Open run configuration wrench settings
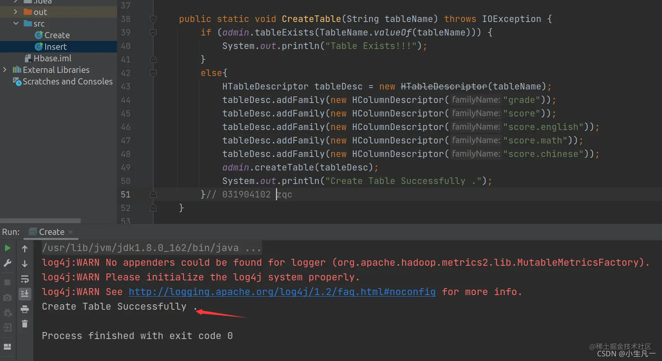 7,263
